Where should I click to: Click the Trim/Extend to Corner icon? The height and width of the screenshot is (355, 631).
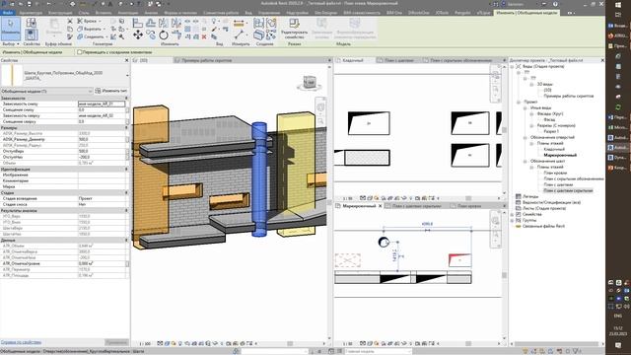176,35
